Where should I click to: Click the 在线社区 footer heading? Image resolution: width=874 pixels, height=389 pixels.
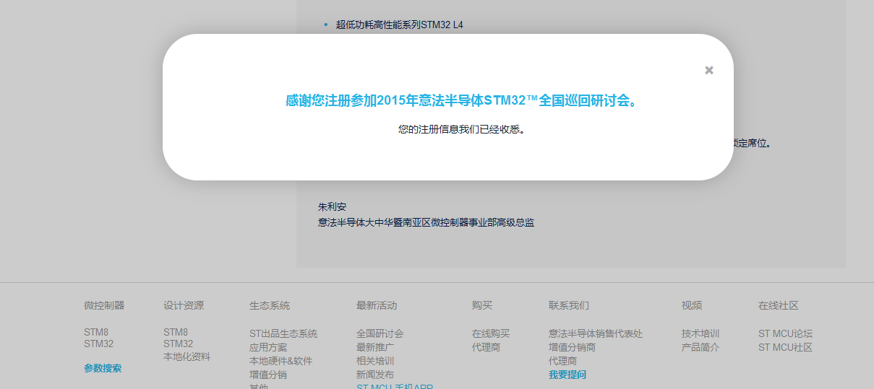click(x=779, y=306)
